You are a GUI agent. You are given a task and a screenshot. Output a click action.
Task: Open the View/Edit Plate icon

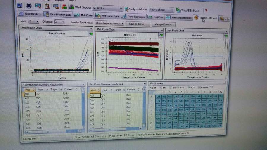click(178, 10)
